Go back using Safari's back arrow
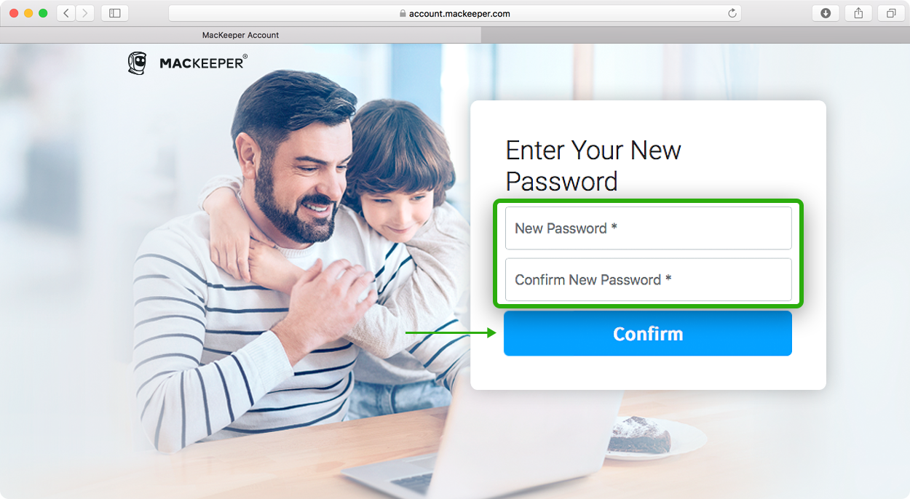Screen dimensions: 910x499 [66, 13]
